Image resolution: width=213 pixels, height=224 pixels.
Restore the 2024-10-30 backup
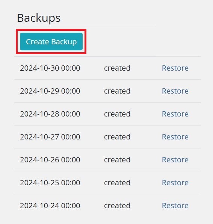point(175,68)
